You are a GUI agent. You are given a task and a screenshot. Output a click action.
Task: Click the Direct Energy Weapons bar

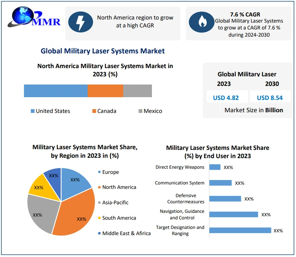coord(215,167)
